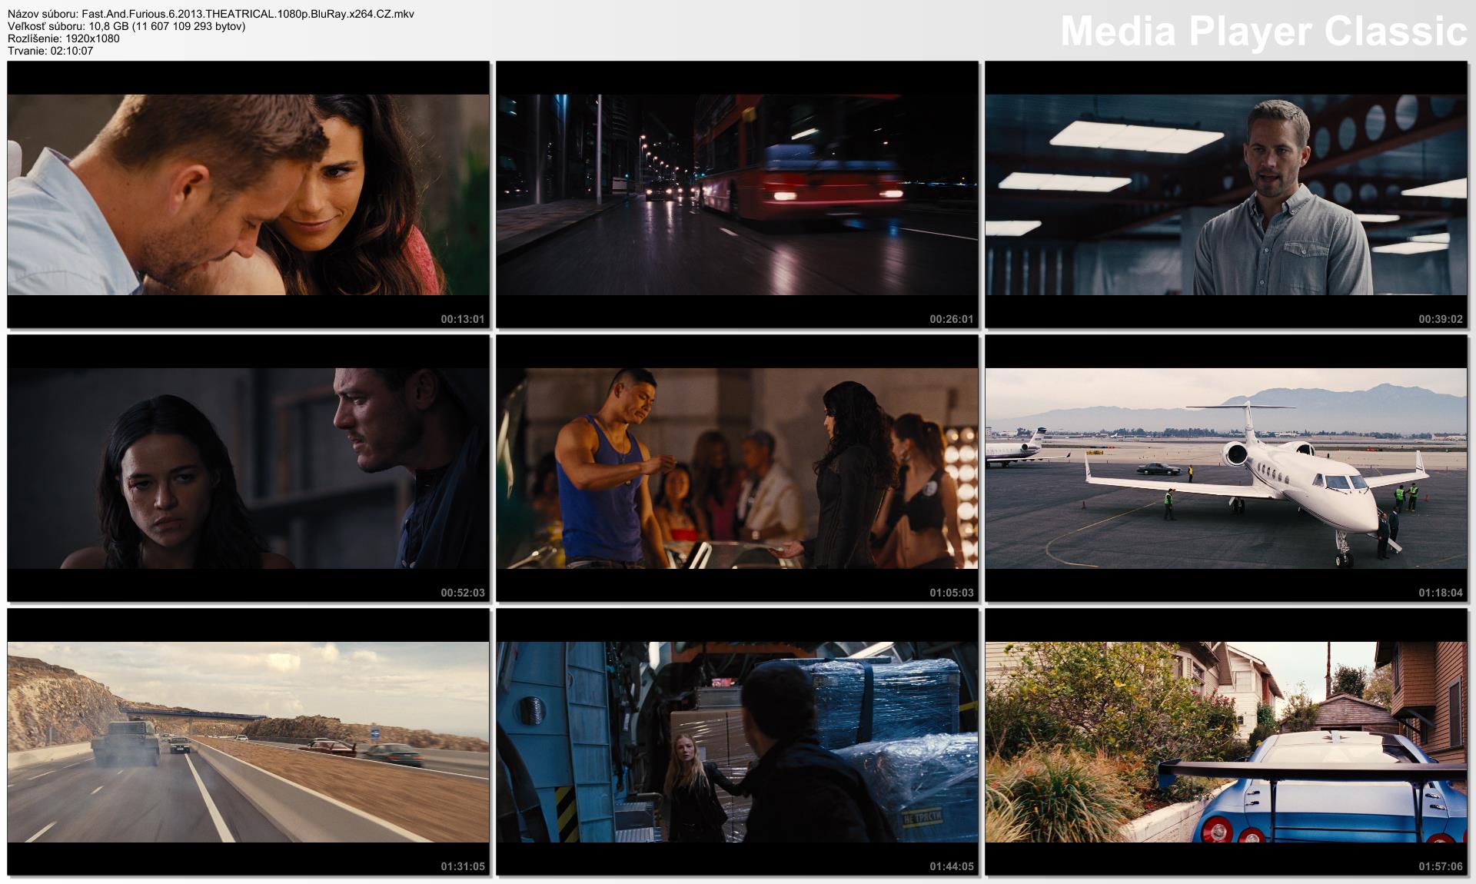Open the highway tank chase thumbnail
The height and width of the screenshot is (884, 1476).
point(248,742)
